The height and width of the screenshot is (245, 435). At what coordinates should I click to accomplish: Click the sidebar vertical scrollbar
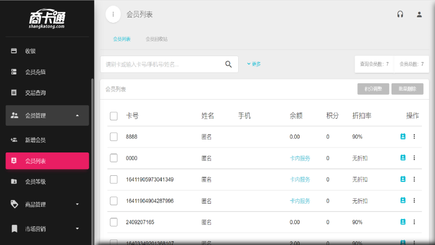click(92, 161)
